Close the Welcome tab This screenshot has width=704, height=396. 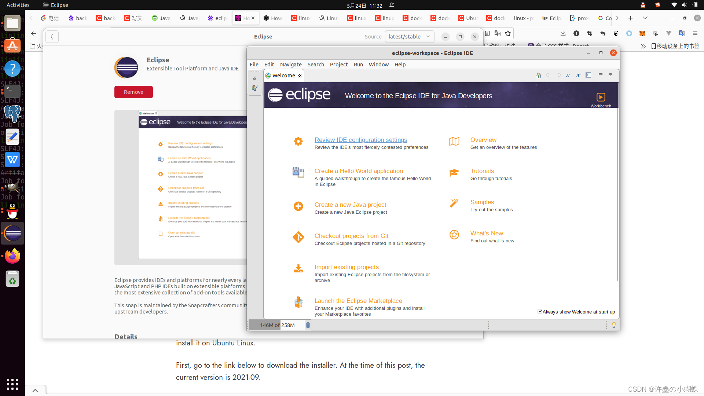[300, 76]
